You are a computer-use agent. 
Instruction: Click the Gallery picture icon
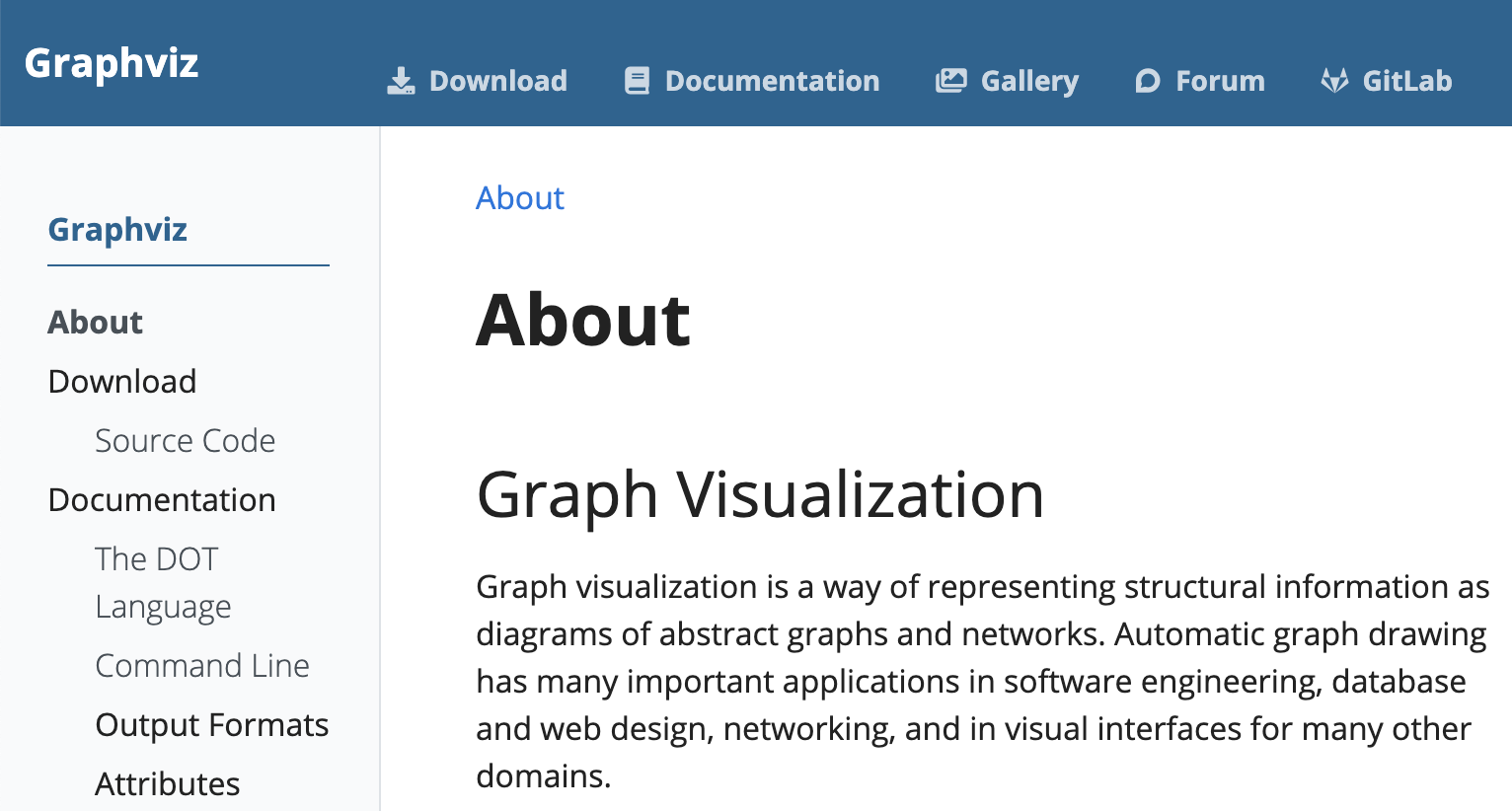pos(950,79)
